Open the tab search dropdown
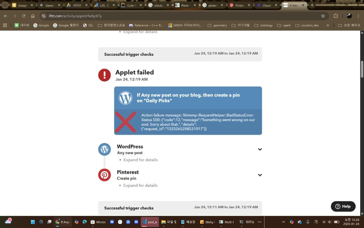The image size is (364, 228). 5,5
